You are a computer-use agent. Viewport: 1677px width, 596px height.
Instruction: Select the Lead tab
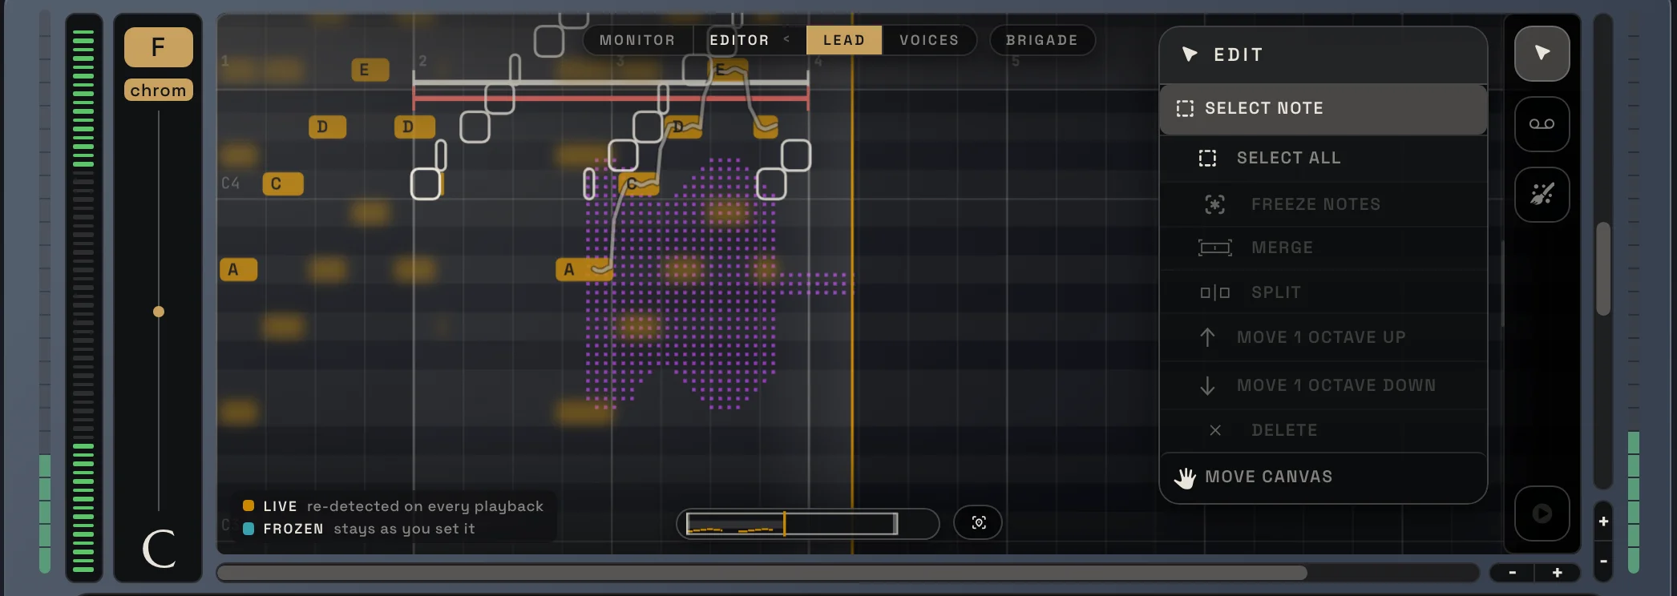tap(844, 40)
